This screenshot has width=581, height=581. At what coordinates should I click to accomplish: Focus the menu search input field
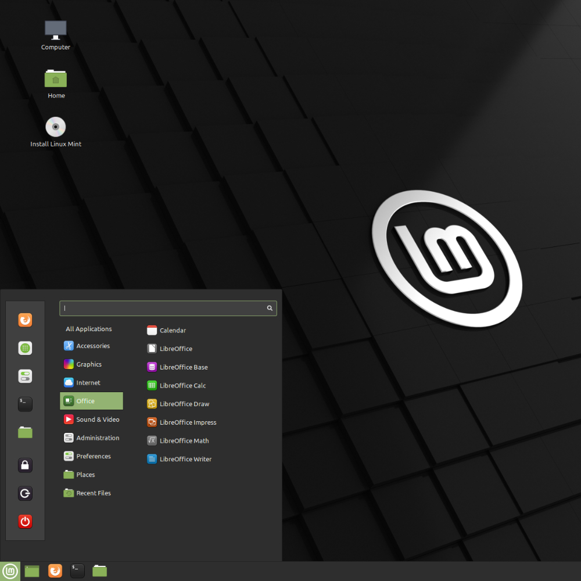(x=168, y=309)
